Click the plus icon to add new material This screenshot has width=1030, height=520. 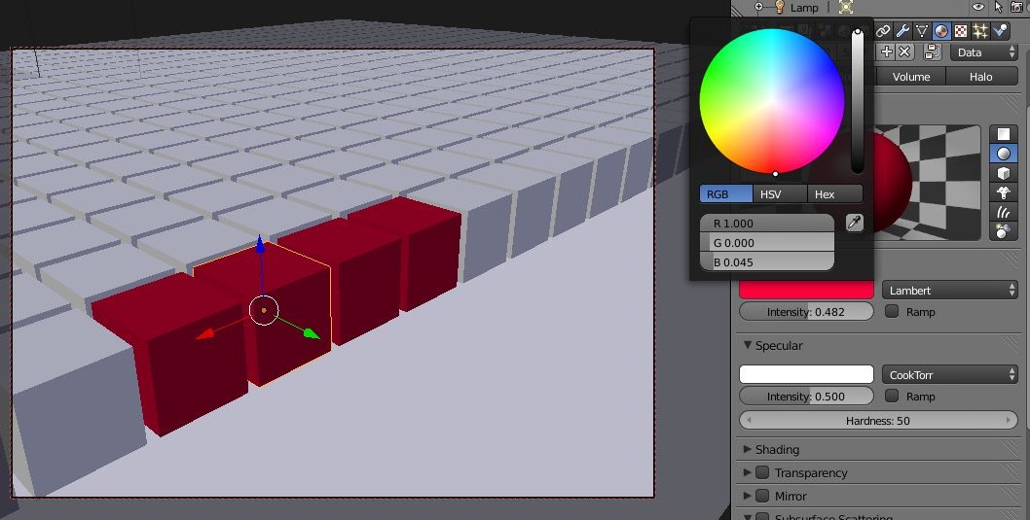[x=887, y=52]
